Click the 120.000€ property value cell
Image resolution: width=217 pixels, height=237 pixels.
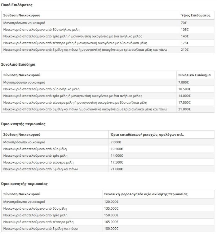pos(158,202)
